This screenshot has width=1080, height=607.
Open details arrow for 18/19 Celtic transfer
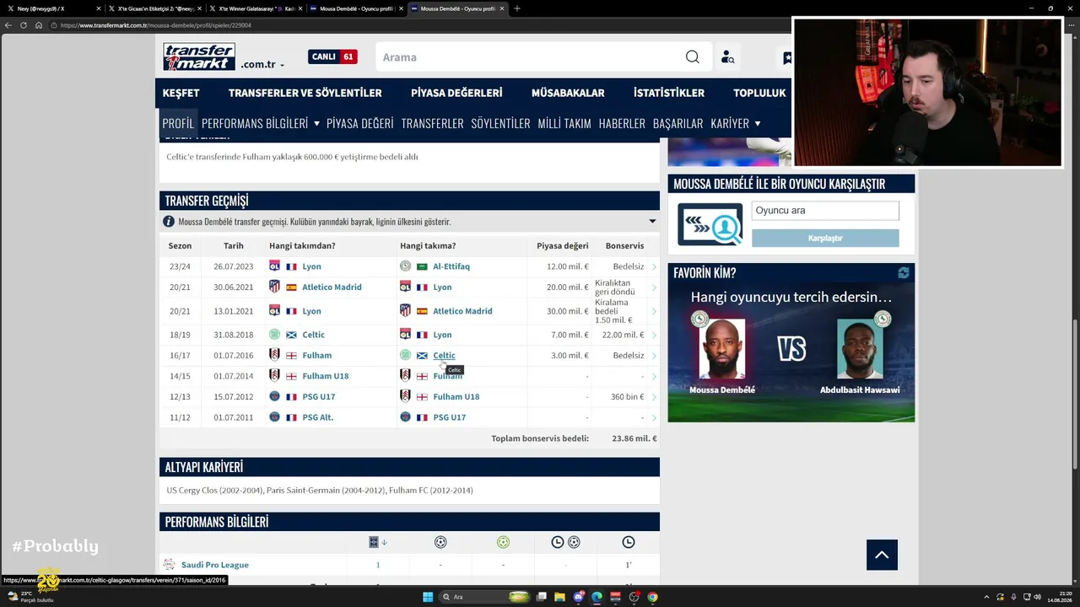[654, 335]
